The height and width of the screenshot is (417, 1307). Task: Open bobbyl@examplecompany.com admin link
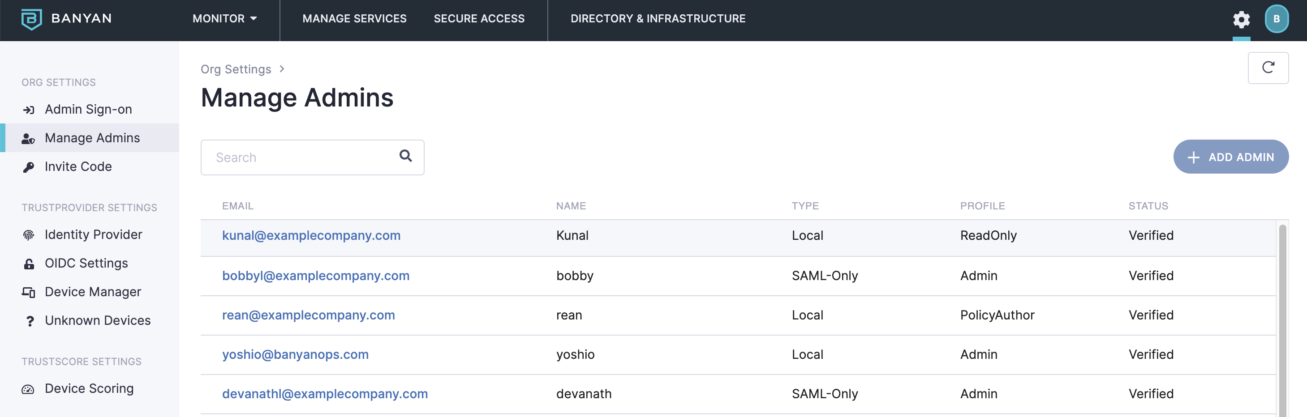tap(316, 276)
